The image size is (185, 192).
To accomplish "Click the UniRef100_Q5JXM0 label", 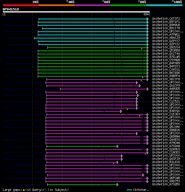I will (x=166, y=127).
